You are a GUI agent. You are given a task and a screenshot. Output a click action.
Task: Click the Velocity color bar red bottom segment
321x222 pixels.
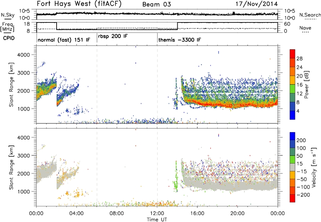293,198
